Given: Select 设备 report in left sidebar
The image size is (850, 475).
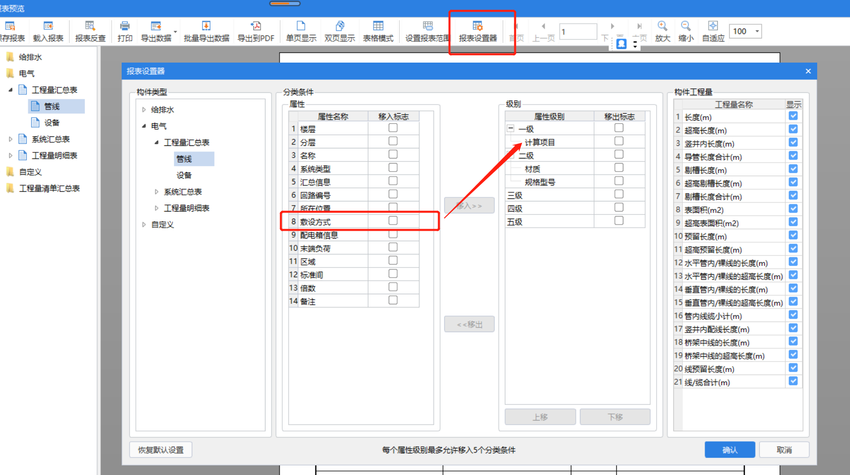Looking at the screenshot, I should (x=51, y=123).
